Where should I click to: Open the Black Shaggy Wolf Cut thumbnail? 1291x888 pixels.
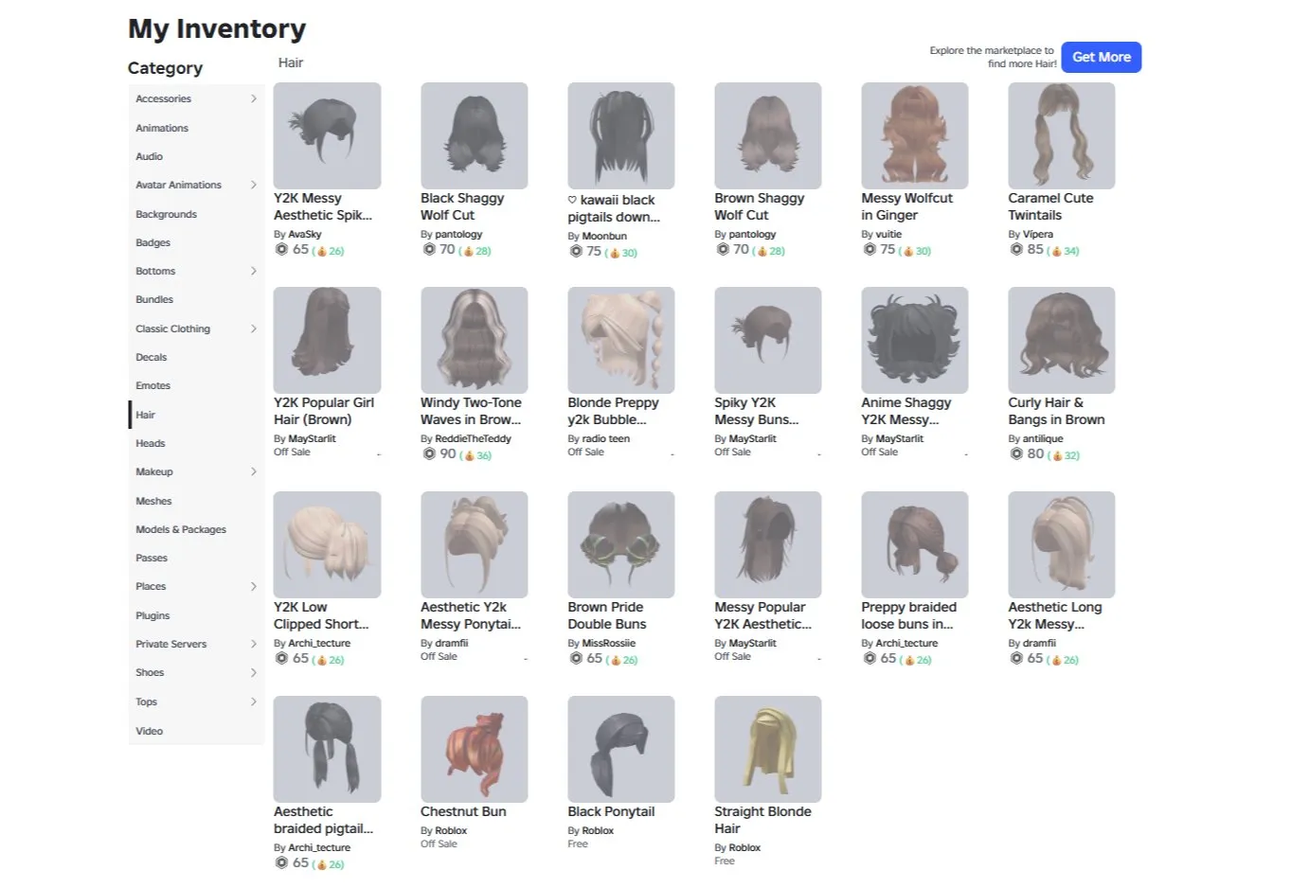[474, 135]
